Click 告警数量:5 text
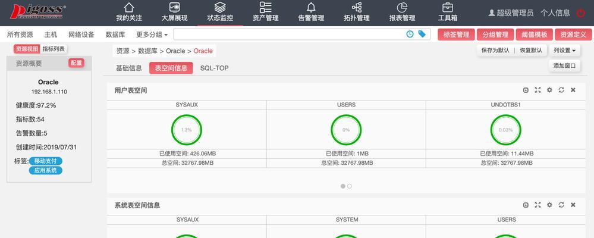 pos(32,133)
